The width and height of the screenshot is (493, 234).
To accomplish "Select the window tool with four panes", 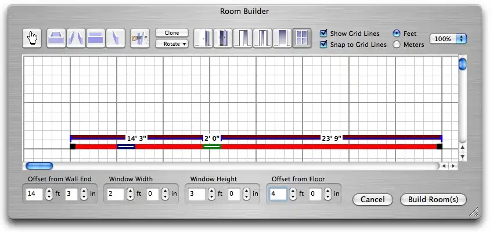I will tap(301, 39).
